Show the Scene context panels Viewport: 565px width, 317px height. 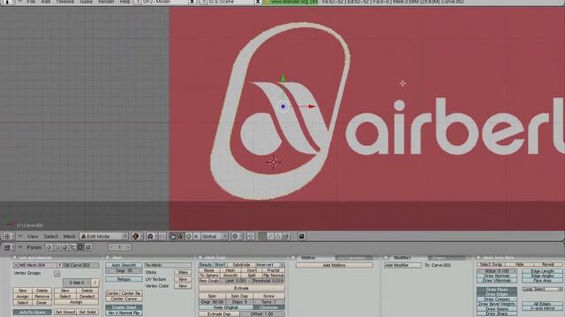(88, 247)
